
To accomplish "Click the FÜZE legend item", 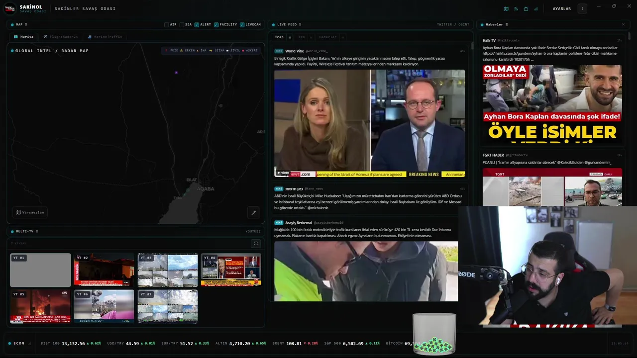I will point(172,50).
